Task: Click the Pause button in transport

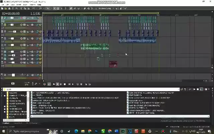Action: tap(61, 84)
